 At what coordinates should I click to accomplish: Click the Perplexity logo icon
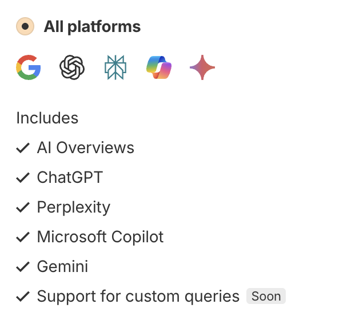coord(115,69)
